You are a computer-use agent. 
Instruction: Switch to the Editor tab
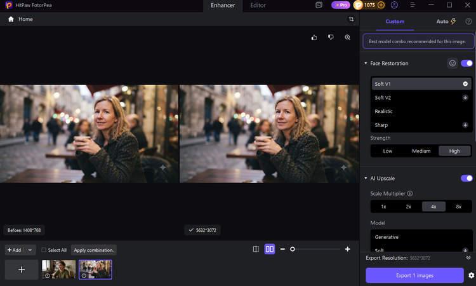[x=258, y=5]
